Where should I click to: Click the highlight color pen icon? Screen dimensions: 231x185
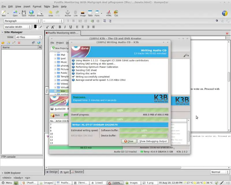click(x=41, y=27)
